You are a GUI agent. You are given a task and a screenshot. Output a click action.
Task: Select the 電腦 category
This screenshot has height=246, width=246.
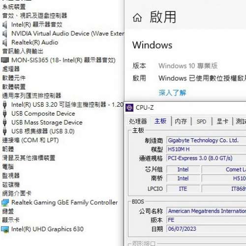point(8,167)
